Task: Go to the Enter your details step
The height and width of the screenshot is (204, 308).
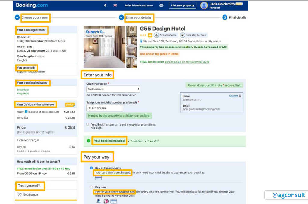Action: coord(138,17)
